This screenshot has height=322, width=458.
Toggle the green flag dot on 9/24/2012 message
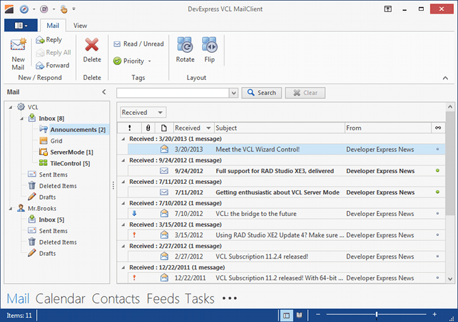click(437, 171)
